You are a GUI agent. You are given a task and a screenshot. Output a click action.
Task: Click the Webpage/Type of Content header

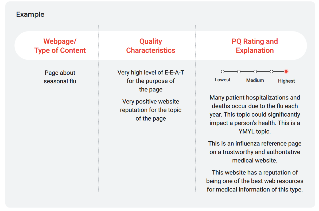click(x=60, y=46)
